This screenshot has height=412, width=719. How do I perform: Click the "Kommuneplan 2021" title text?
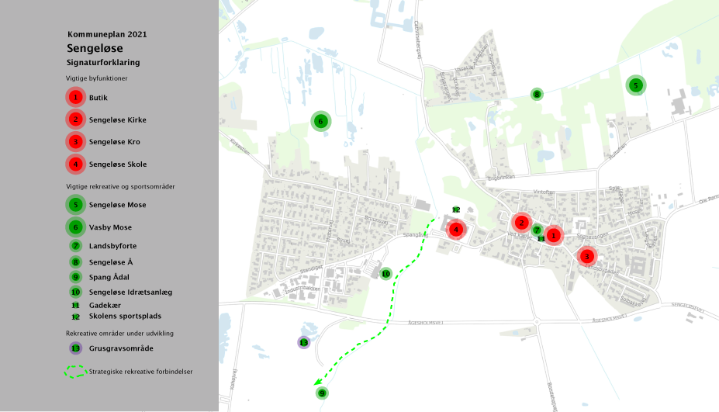coord(107,35)
